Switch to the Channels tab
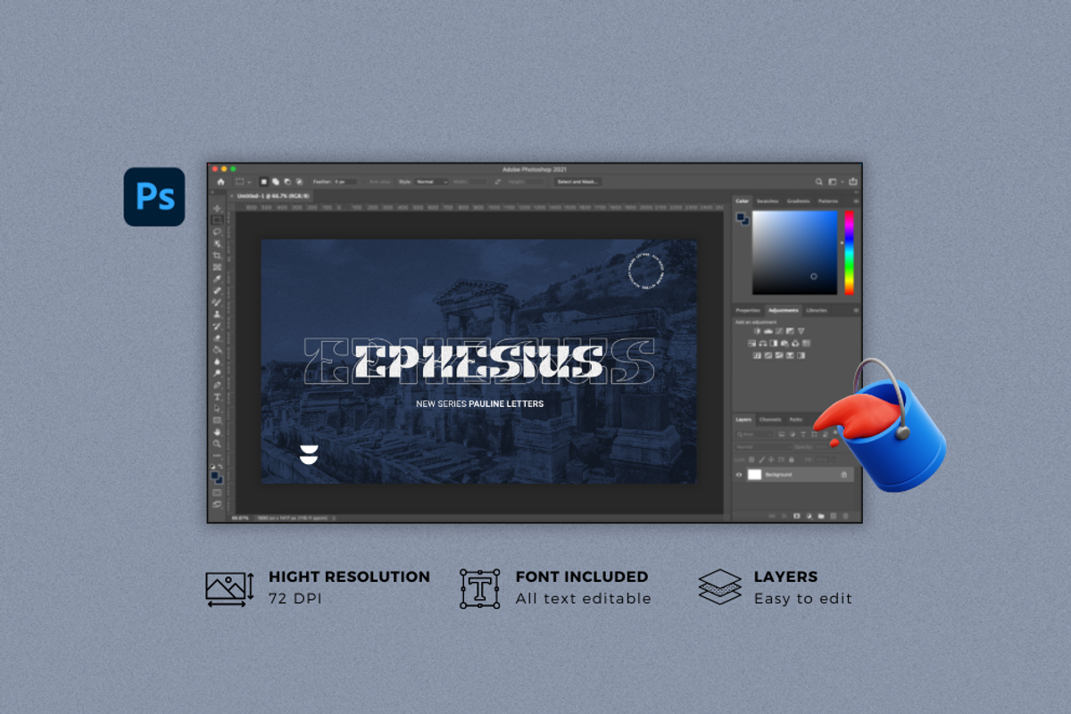Screen dimensions: 1071x714 [x=770, y=419]
